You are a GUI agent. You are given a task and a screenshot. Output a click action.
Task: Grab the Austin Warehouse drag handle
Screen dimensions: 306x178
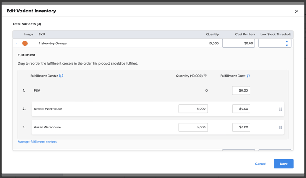(x=281, y=128)
